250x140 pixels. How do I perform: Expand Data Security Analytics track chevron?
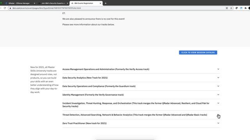(x=218, y=78)
